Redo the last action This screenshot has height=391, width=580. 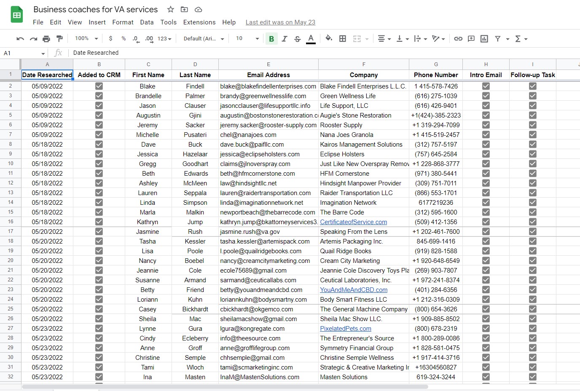tap(33, 39)
